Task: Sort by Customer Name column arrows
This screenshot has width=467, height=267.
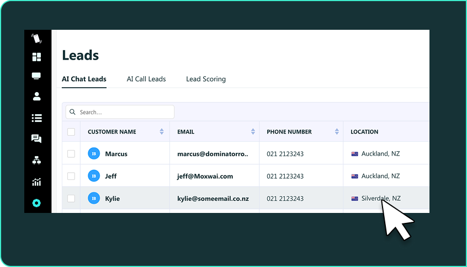Action: click(162, 132)
